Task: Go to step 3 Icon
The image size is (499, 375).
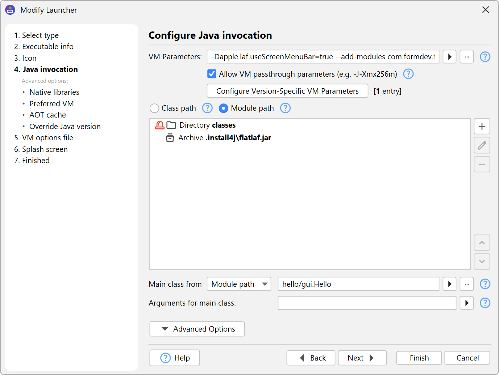Action: (x=25, y=58)
